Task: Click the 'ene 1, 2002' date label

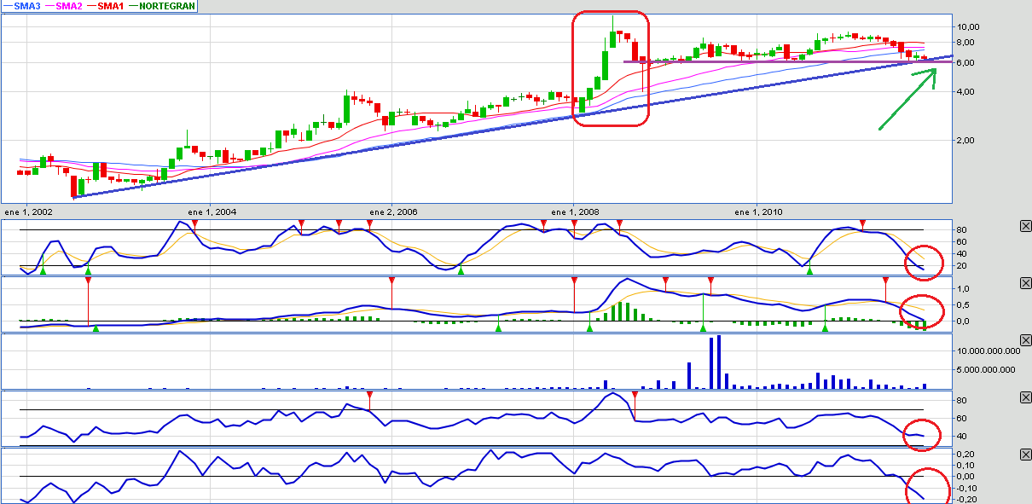Action: [28, 211]
